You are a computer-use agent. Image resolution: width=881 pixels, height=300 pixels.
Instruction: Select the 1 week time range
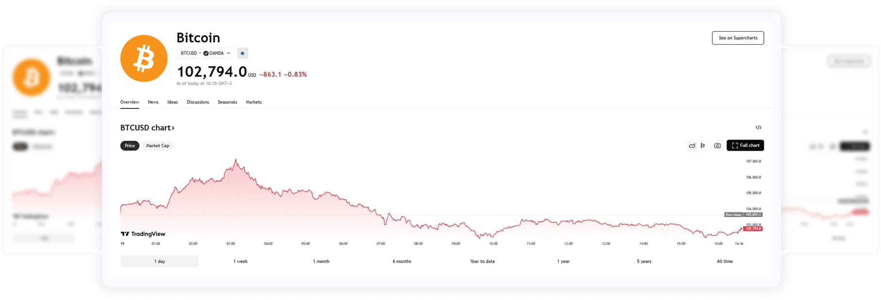point(240,261)
